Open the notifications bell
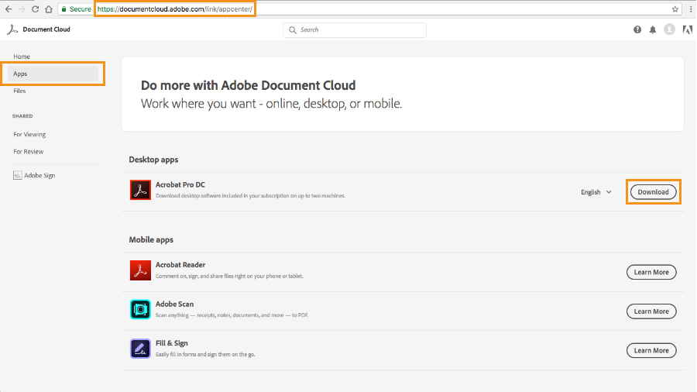The width and height of the screenshot is (697, 392). [x=653, y=29]
